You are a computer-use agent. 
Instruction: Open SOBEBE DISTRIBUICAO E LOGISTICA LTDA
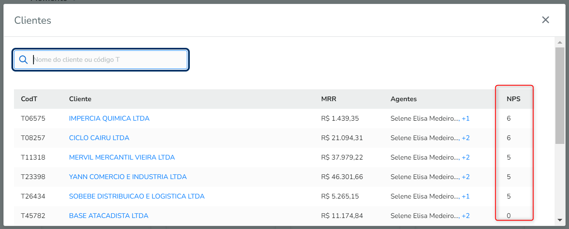(136, 196)
